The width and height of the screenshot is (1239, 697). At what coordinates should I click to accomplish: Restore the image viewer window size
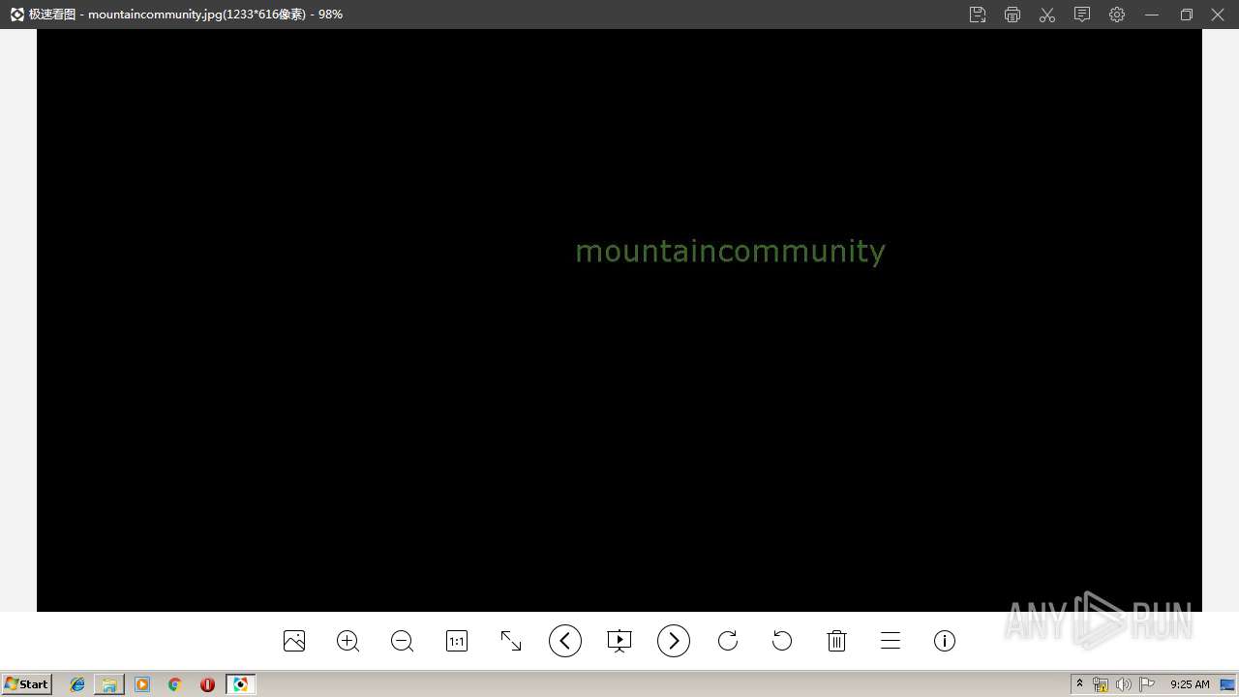pyautogui.click(x=1187, y=15)
